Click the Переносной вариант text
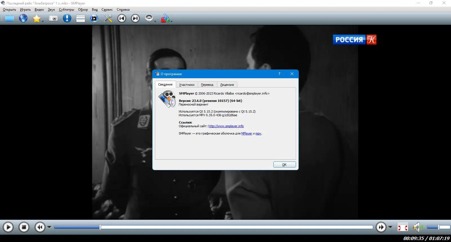The width and height of the screenshot is (451, 242). click(193, 104)
